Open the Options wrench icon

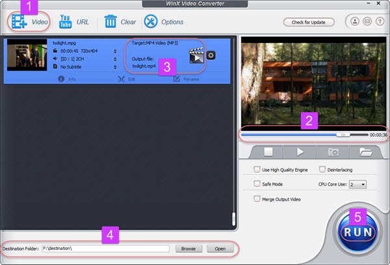[x=151, y=21]
